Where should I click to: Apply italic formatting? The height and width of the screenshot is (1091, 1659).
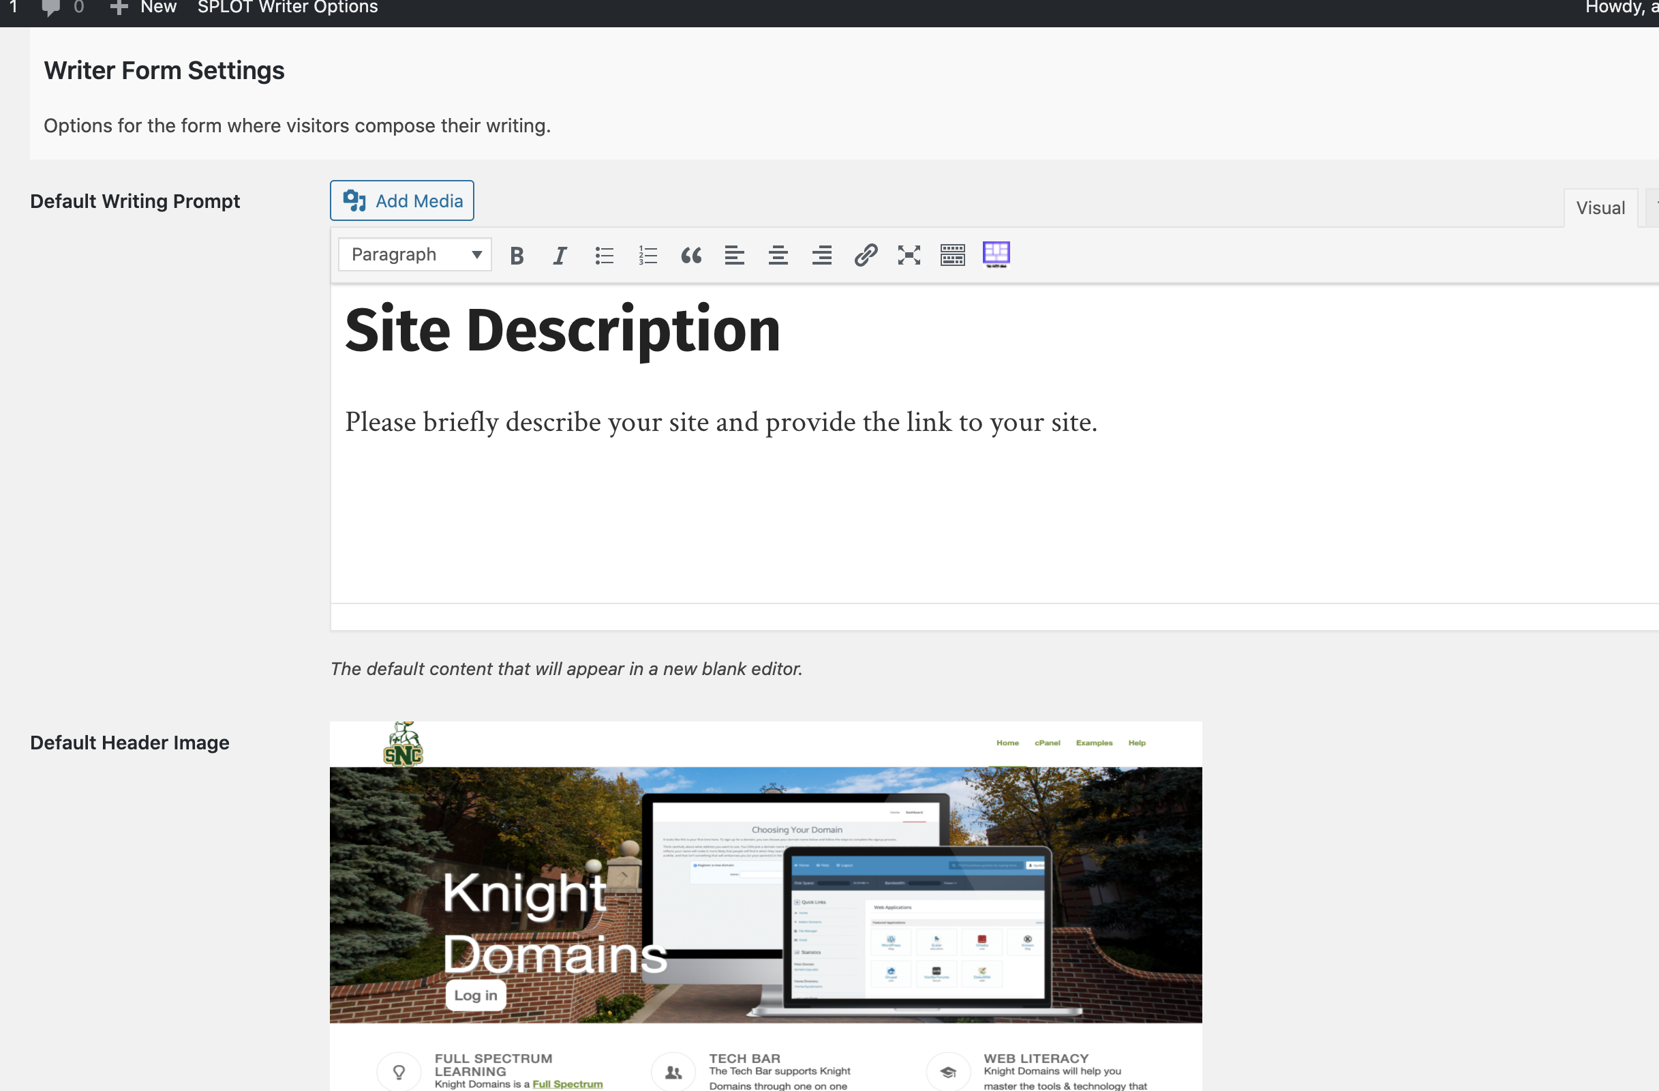point(560,255)
